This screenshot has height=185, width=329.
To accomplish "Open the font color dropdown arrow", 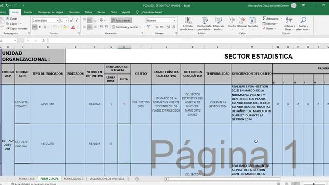I will pyautogui.click(x=77, y=27).
